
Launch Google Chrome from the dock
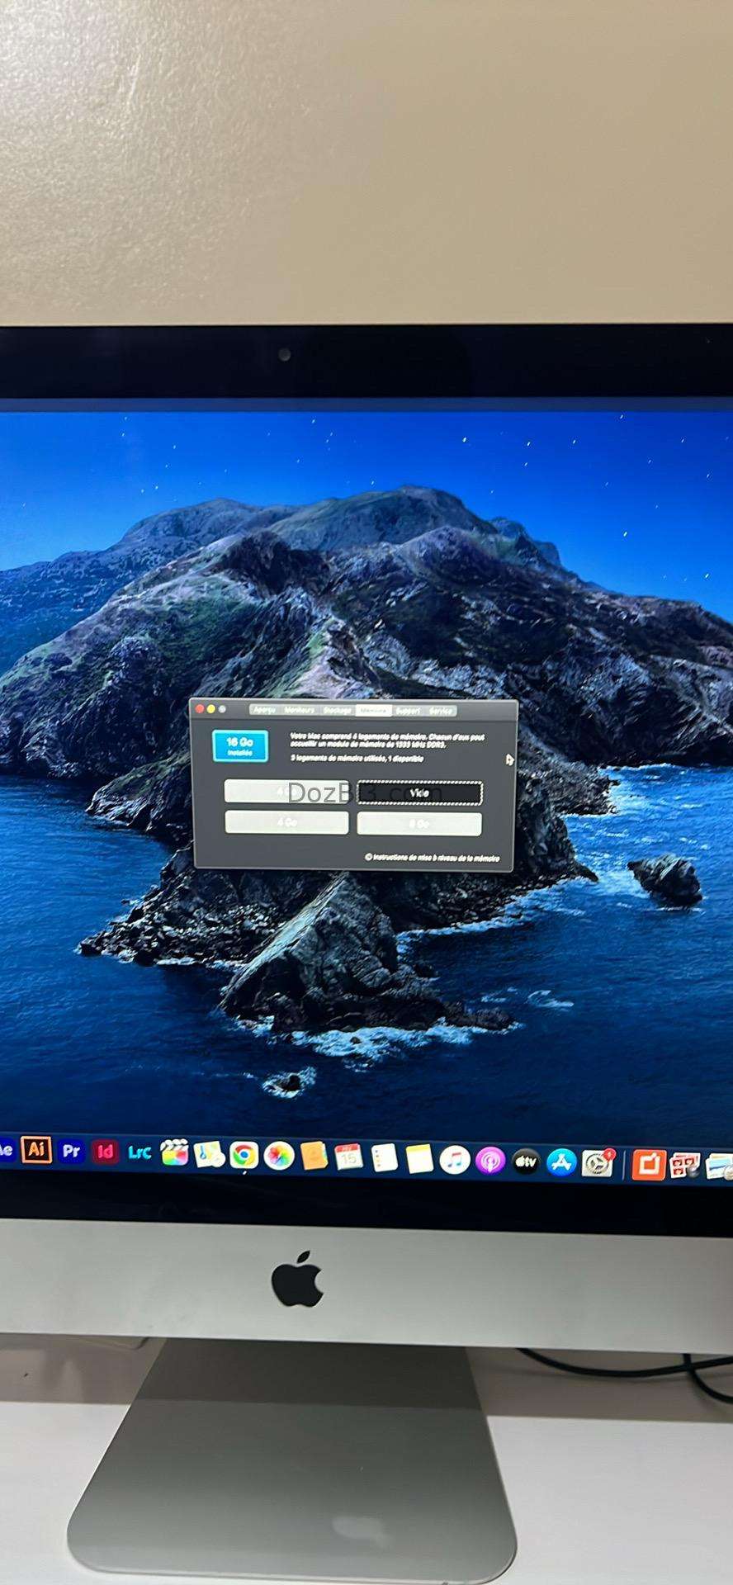244,1156
